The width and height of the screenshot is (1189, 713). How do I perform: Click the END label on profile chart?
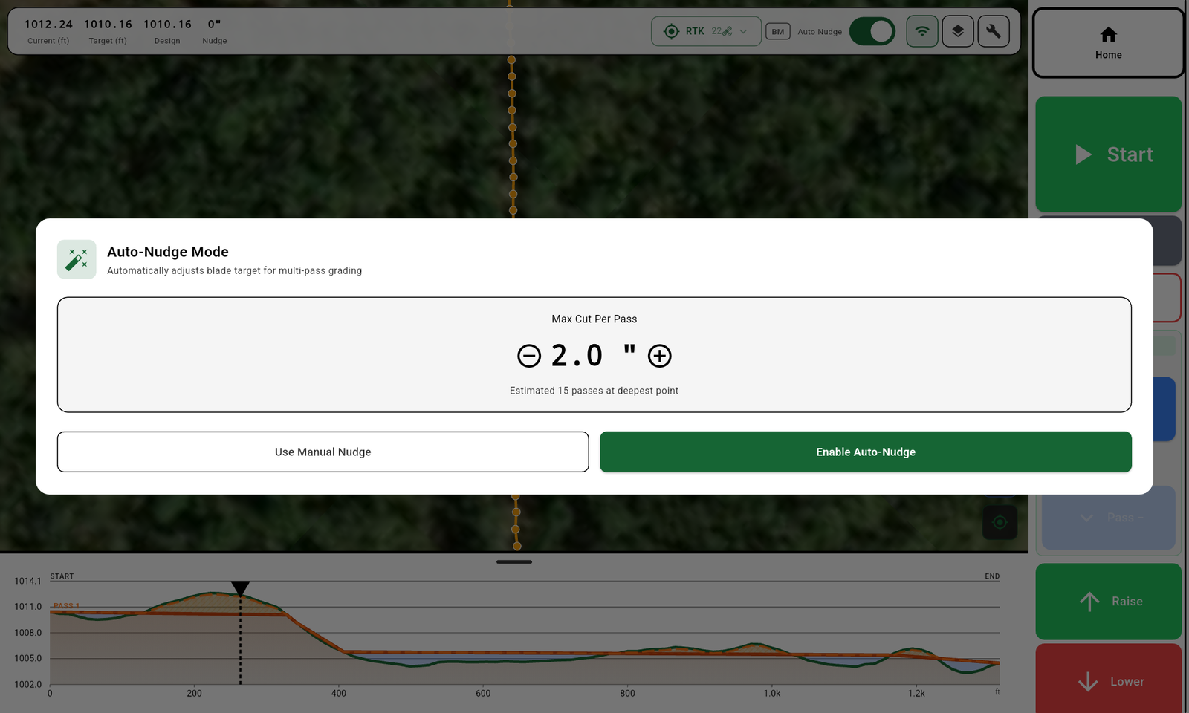point(992,576)
